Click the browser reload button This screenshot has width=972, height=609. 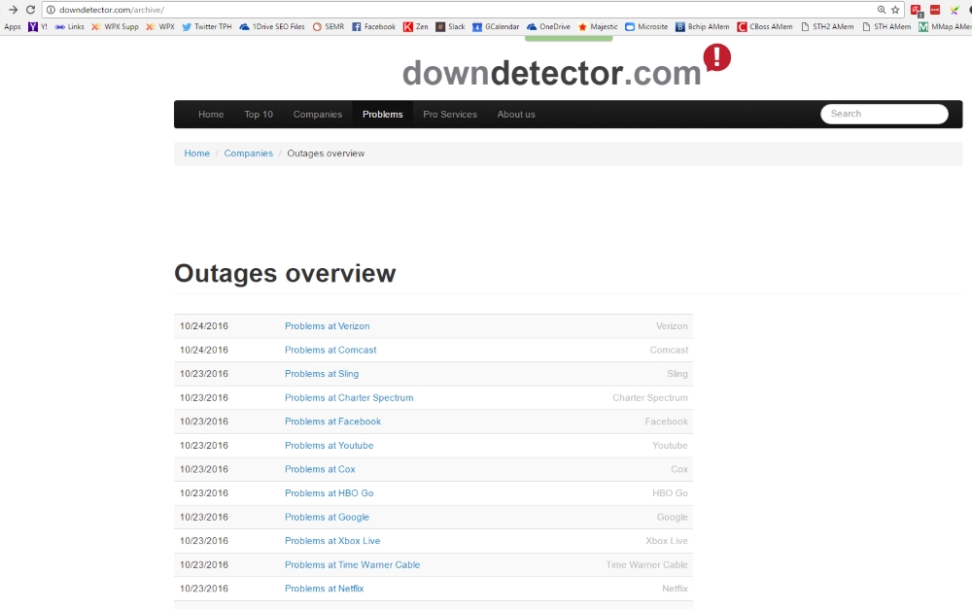[30, 10]
